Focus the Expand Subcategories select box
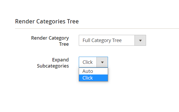The height and width of the screenshot is (112, 179). point(93,62)
